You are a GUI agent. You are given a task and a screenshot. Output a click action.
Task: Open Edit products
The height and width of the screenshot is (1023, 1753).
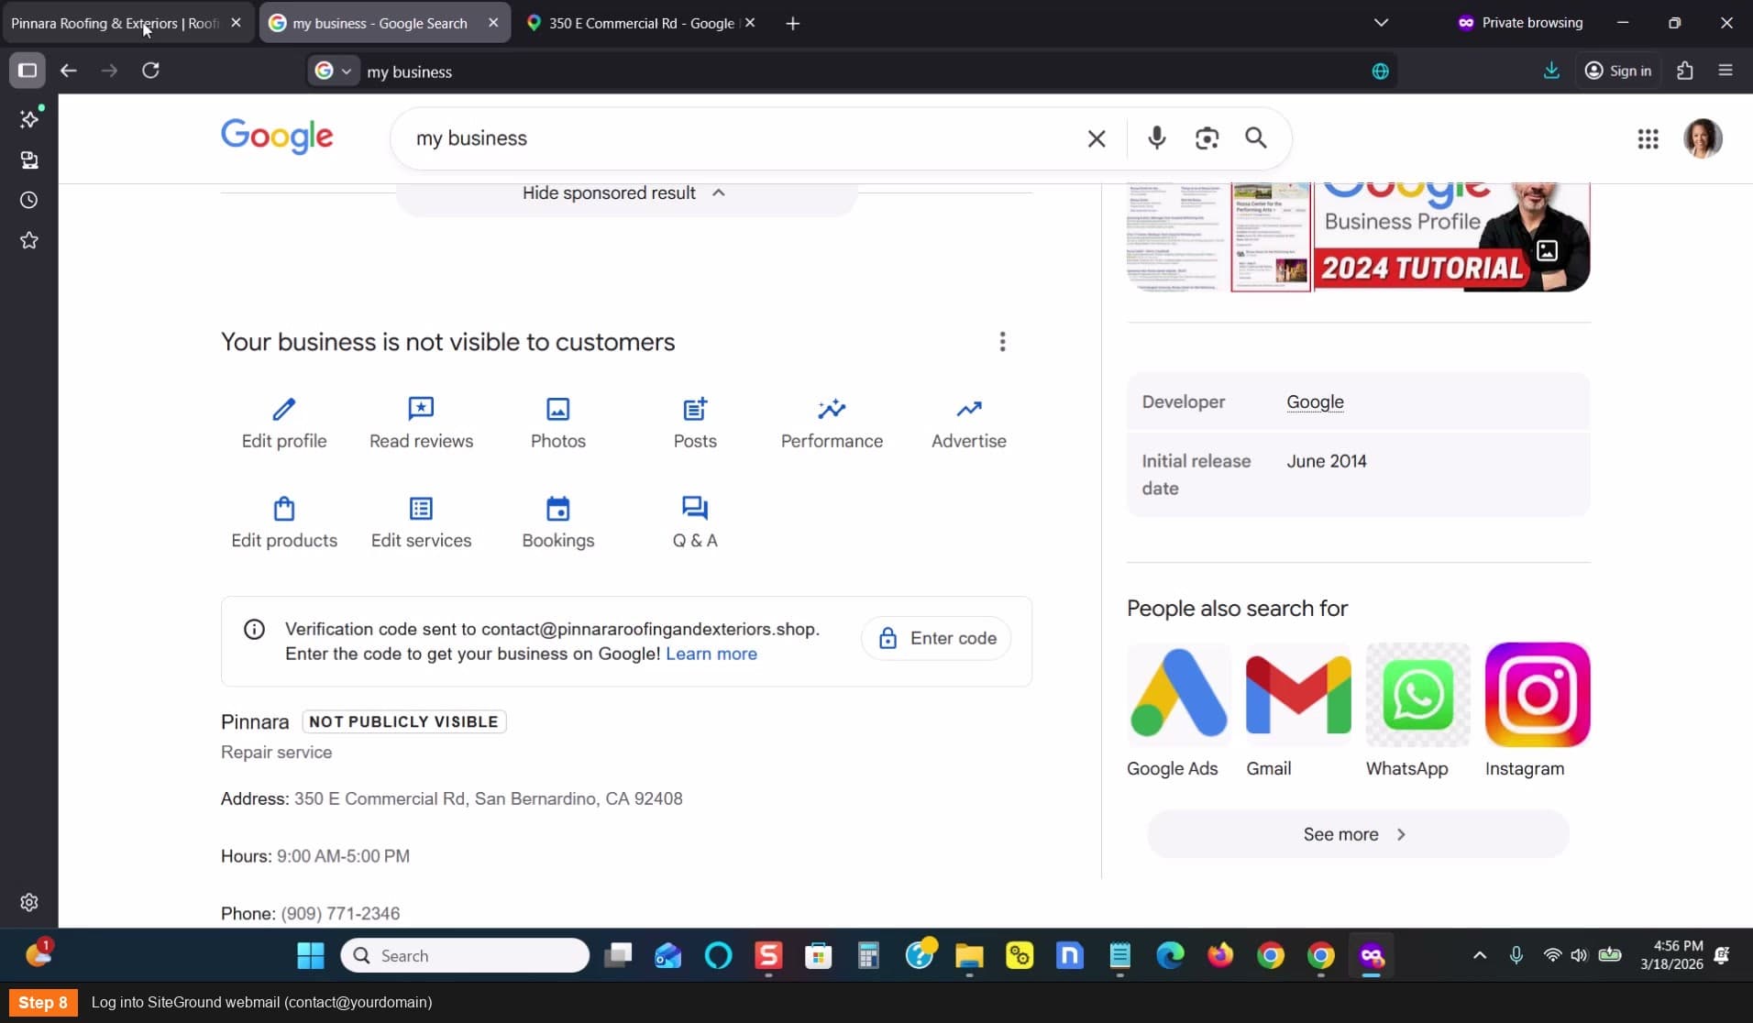[x=284, y=523]
